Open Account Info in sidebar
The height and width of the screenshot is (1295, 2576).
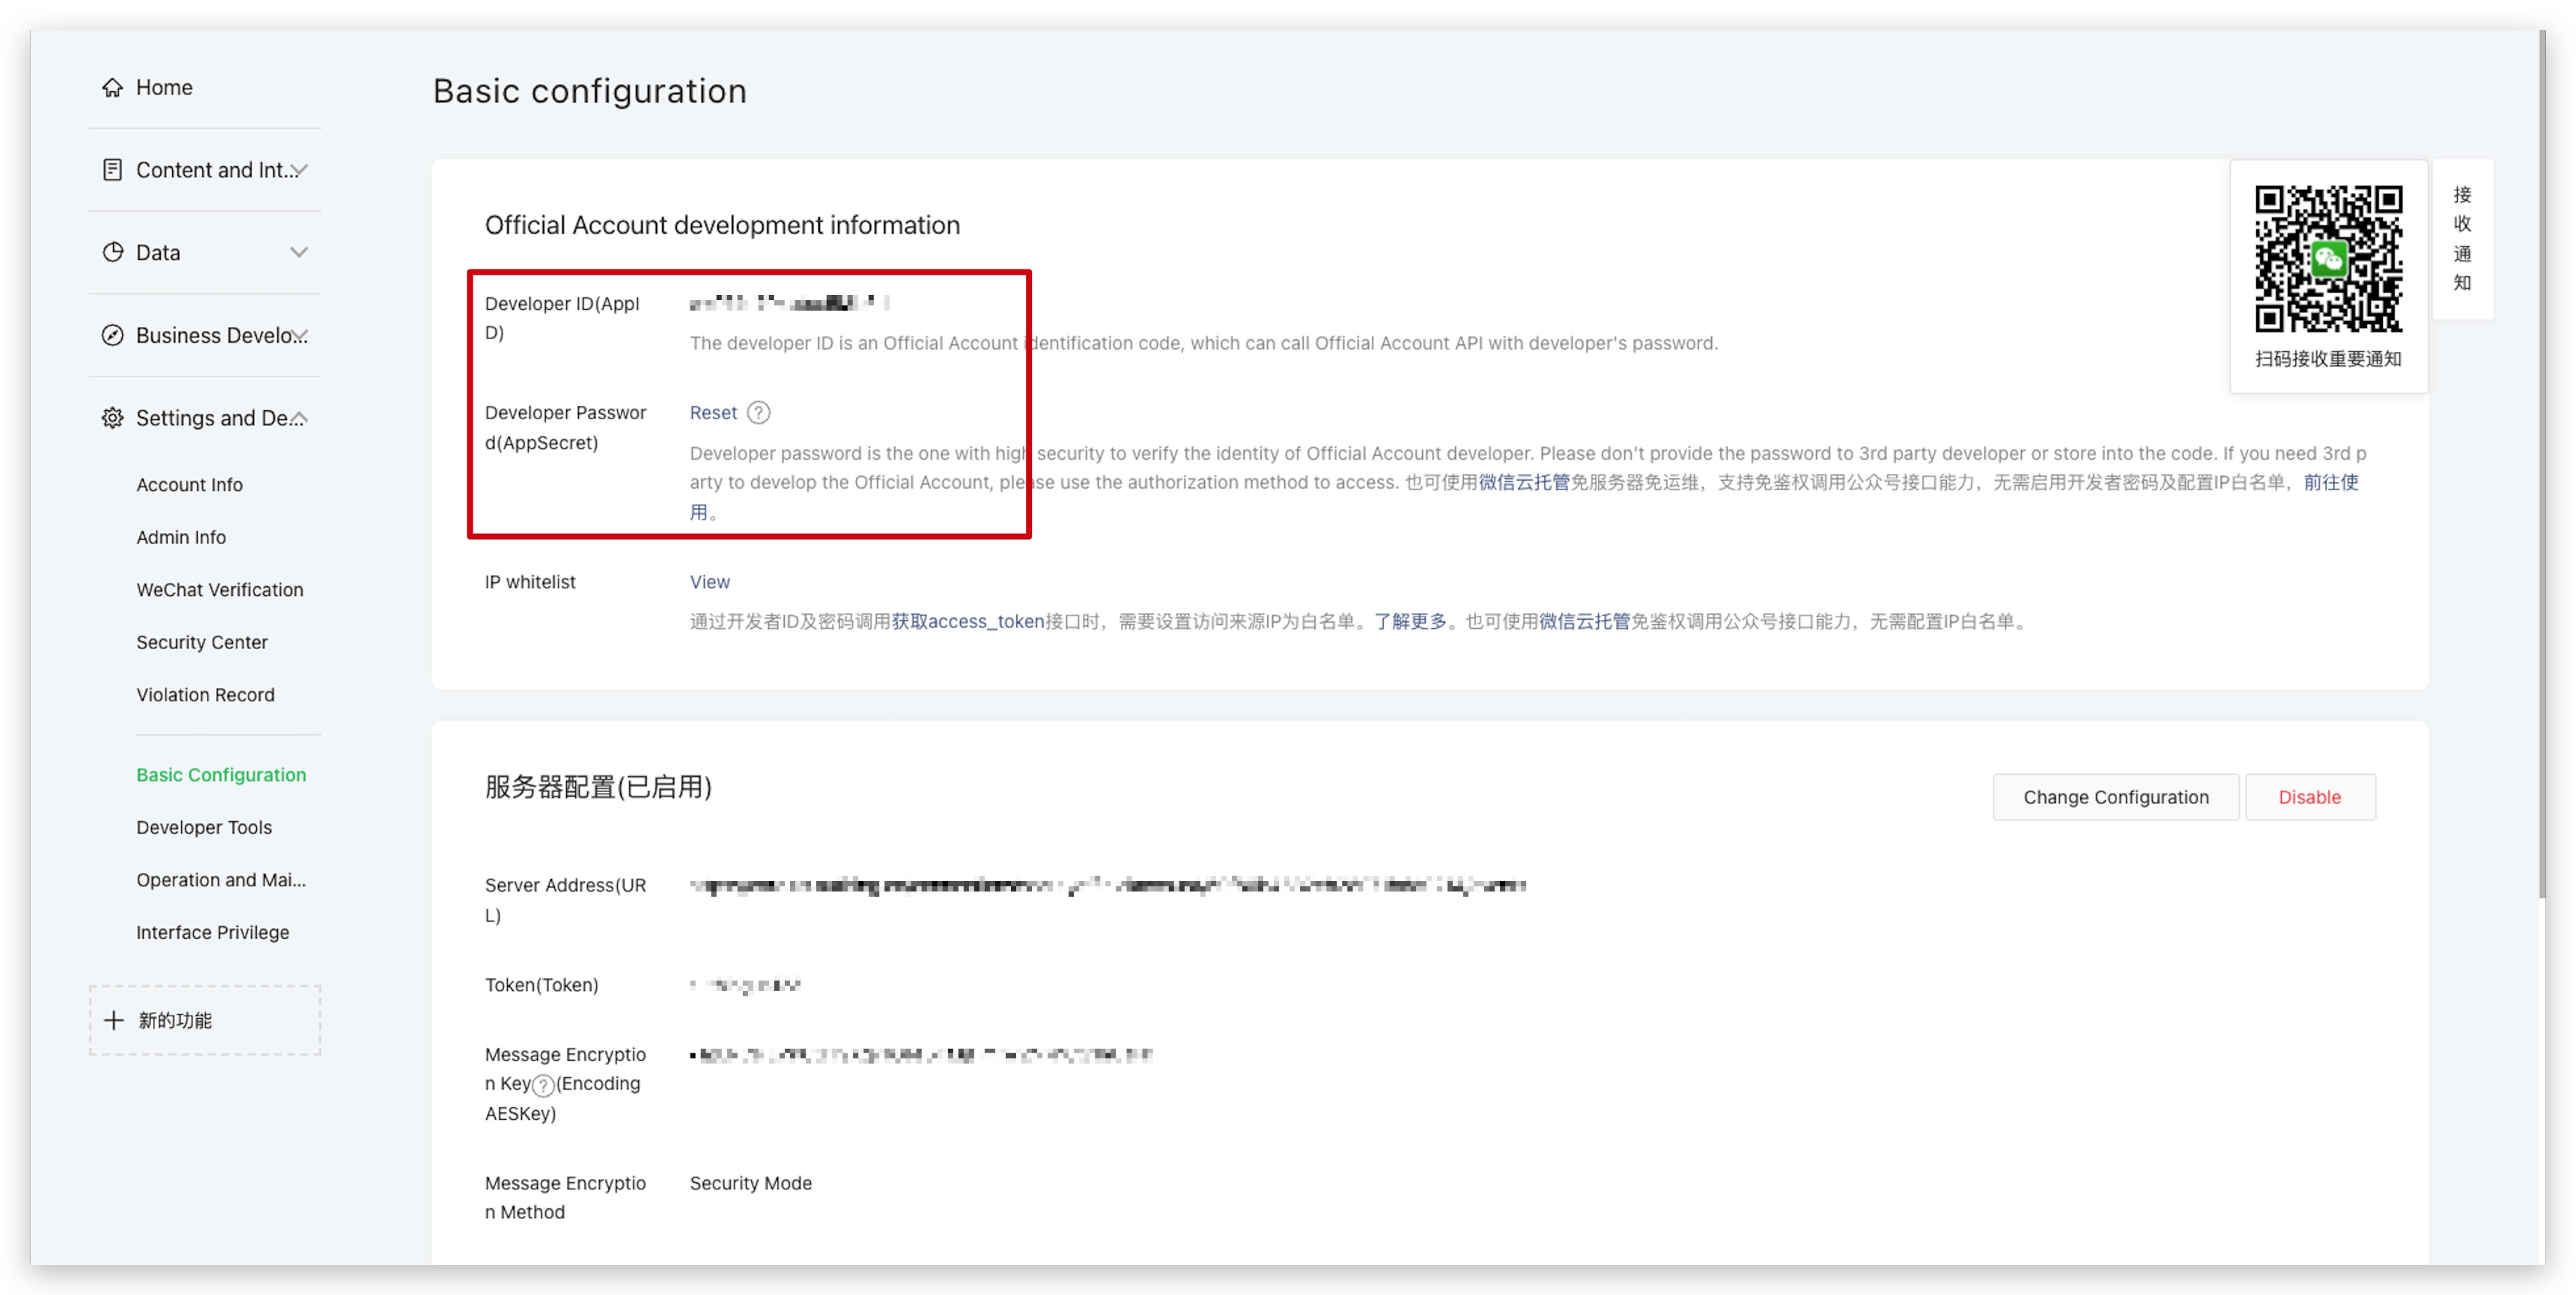[189, 484]
